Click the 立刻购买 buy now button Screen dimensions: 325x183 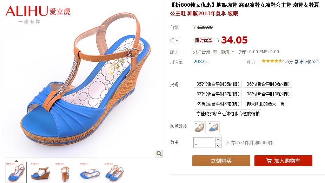point(221,161)
